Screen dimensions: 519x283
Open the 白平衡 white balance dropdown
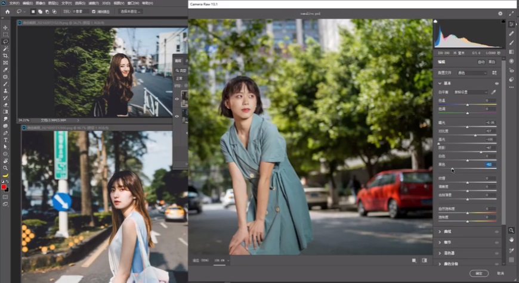tap(470, 92)
